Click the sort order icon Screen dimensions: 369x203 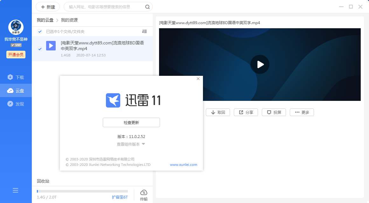coord(144,31)
